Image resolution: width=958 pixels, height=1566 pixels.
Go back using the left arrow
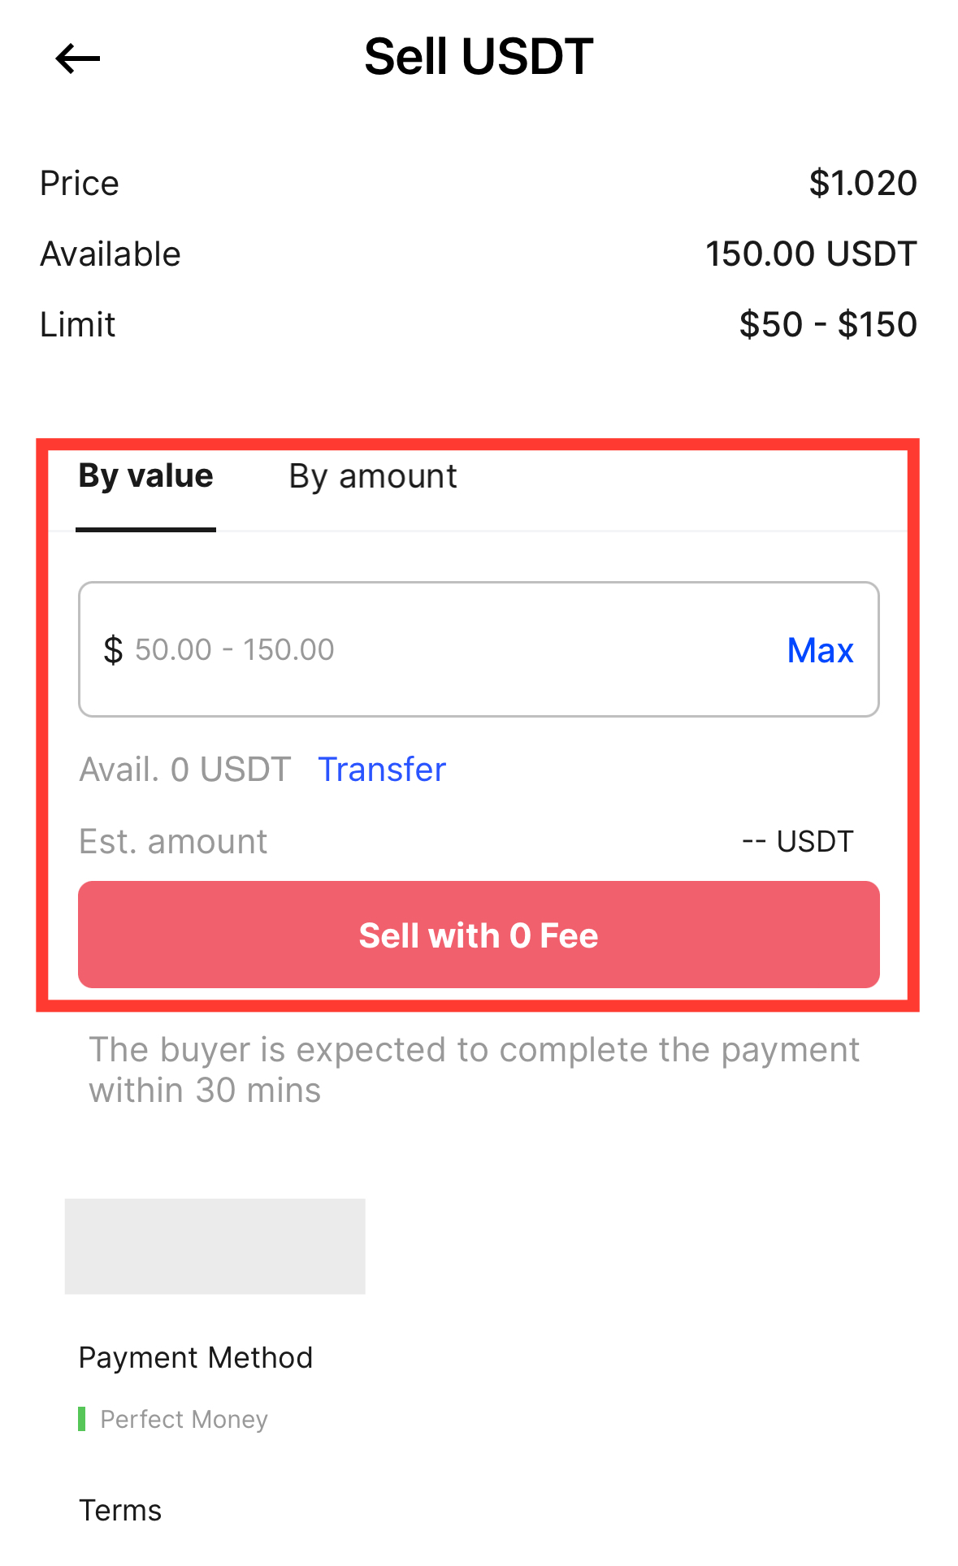coord(77,59)
